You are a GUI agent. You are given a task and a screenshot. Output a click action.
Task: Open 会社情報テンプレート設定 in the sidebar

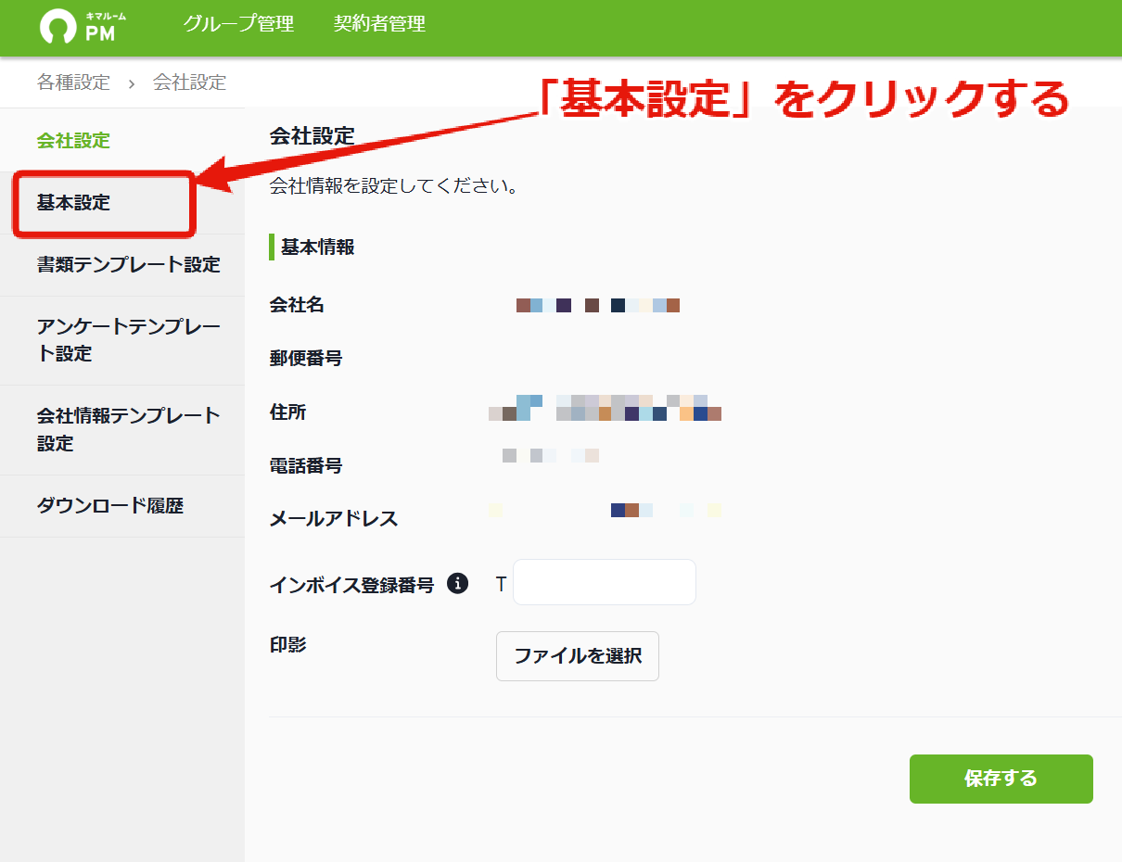tap(122, 429)
